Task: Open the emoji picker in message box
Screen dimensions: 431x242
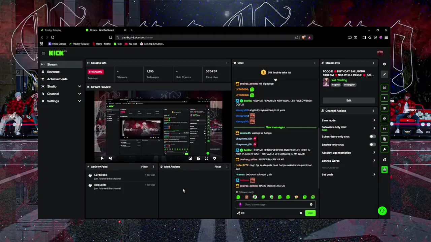Action: tap(311, 204)
